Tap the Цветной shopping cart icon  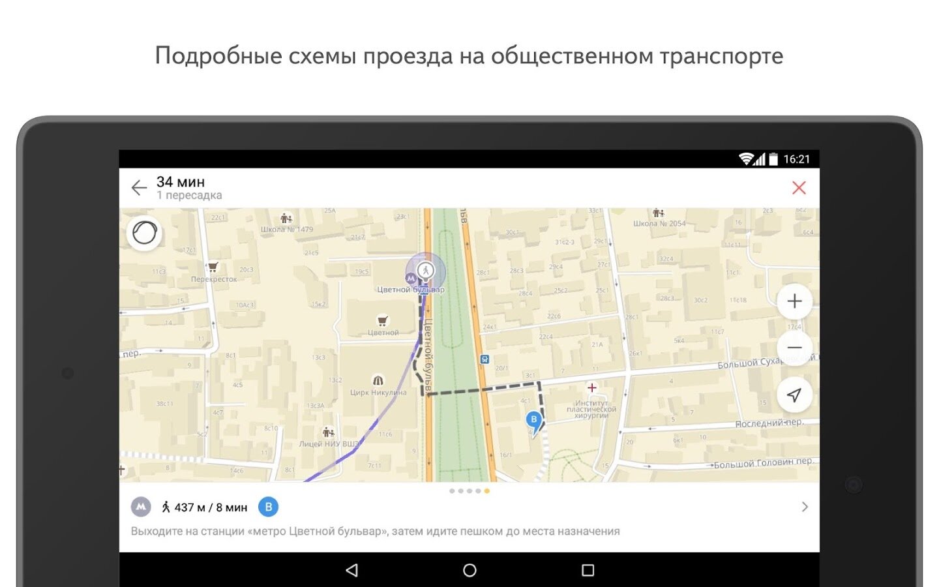pyautogui.click(x=383, y=320)
